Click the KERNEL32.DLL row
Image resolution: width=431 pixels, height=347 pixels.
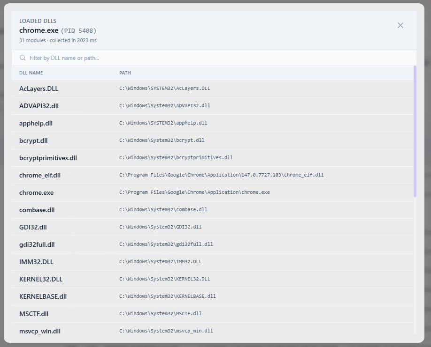(213, 279)
